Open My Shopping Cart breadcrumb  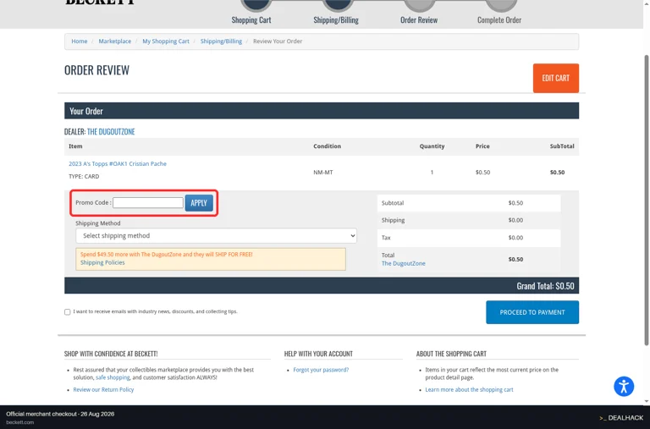coord(166,41)
